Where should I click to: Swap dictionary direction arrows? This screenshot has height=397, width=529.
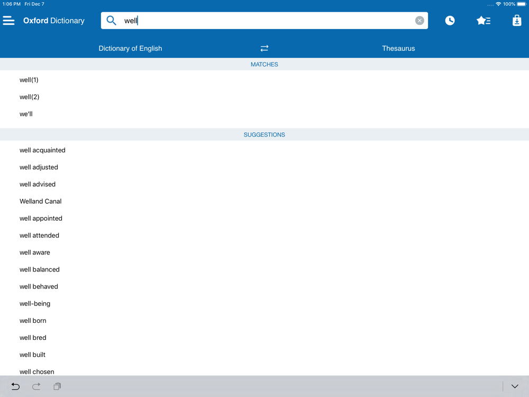(264, 48)
